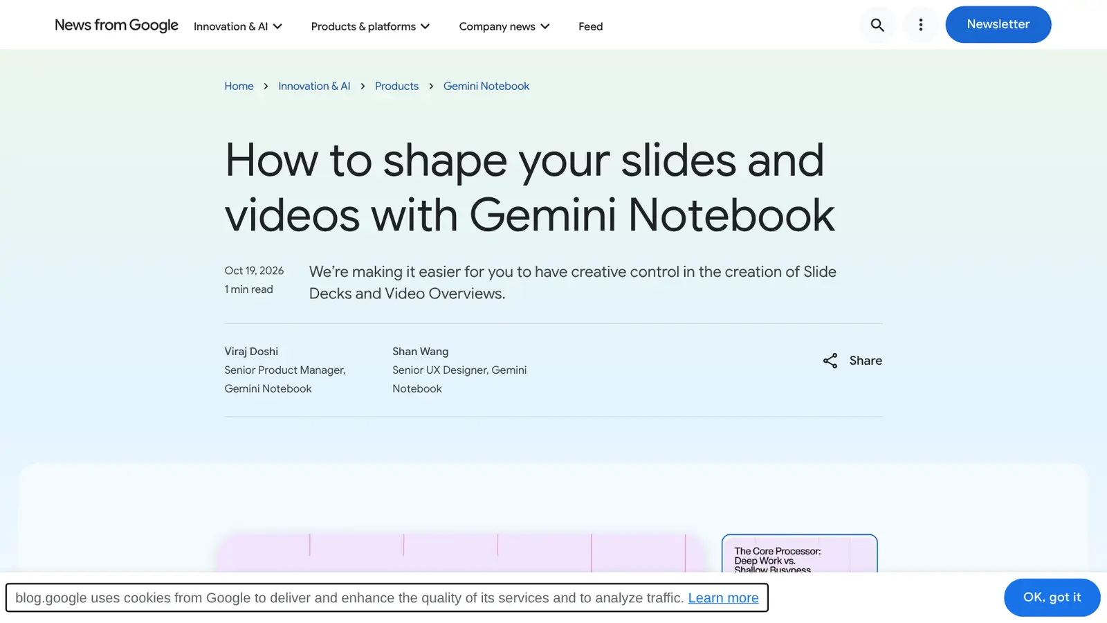Click author name Viraj Doshi
This screenshot has height=623, width=1107.
(x=251, y=352)
